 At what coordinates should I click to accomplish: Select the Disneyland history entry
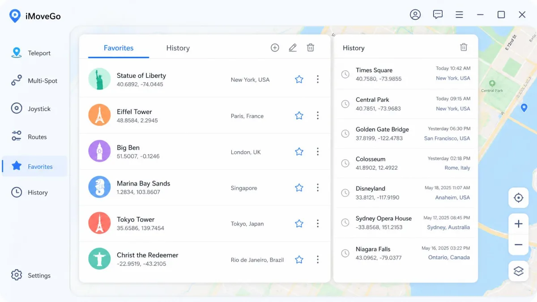click(405, 193)
